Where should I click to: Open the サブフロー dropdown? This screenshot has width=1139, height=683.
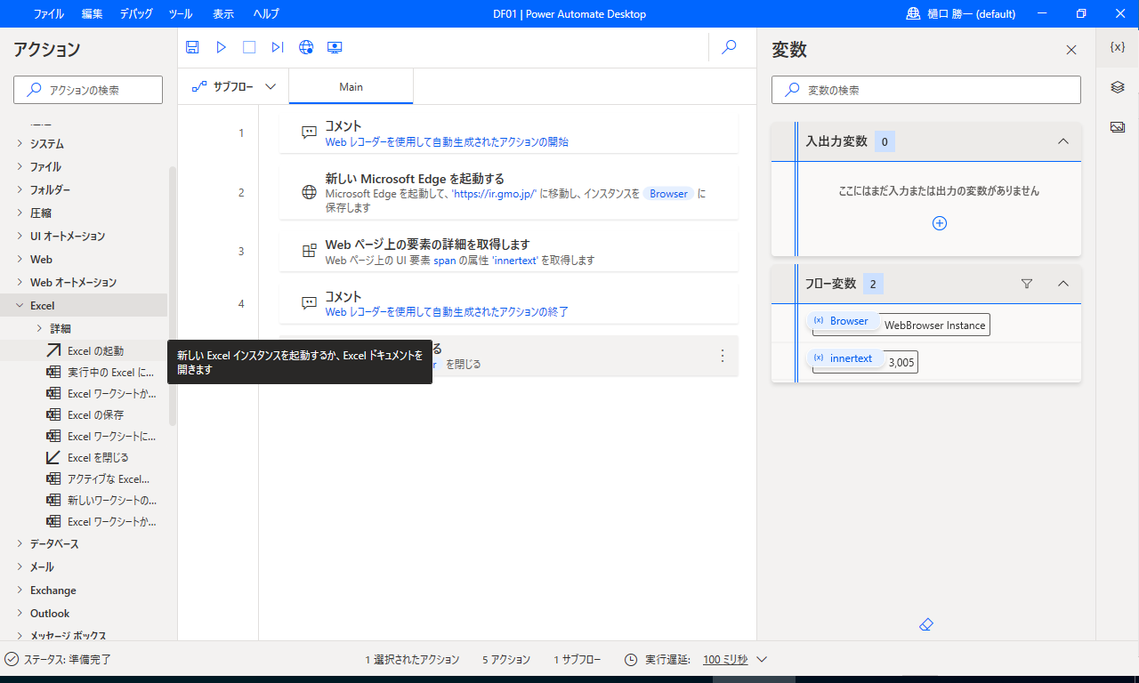[233, 87]
